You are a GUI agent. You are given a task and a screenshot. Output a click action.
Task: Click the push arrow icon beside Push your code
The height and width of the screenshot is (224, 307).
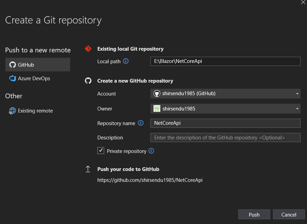click(88, 169)
